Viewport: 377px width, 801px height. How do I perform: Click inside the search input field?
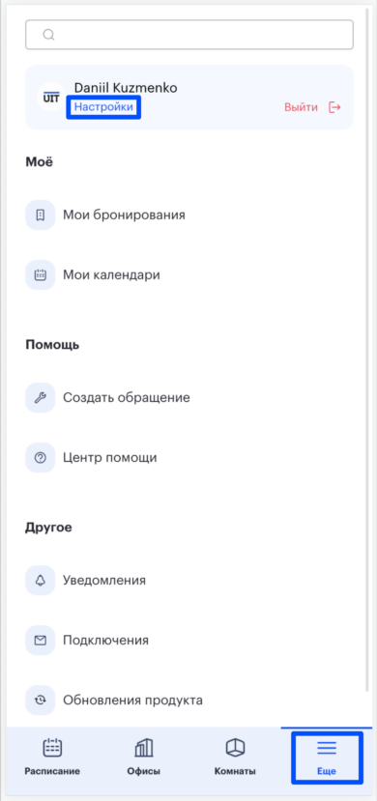[189, 35]
